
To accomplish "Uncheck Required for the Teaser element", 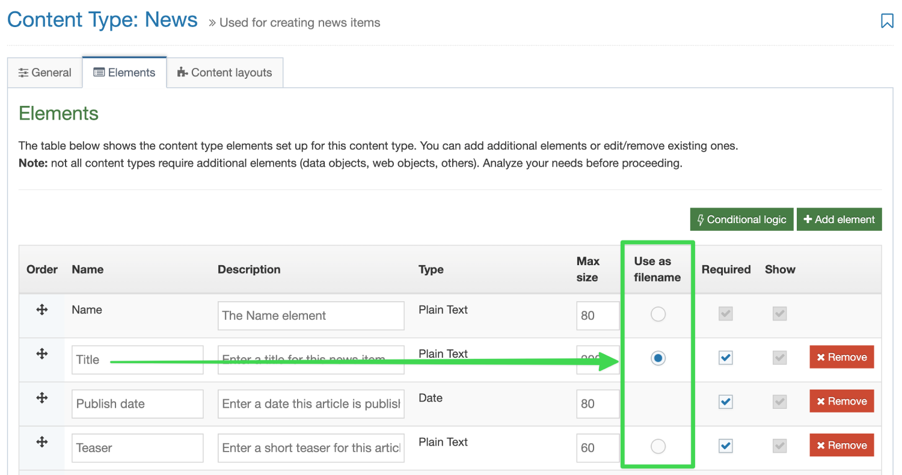I will (725, 446).
